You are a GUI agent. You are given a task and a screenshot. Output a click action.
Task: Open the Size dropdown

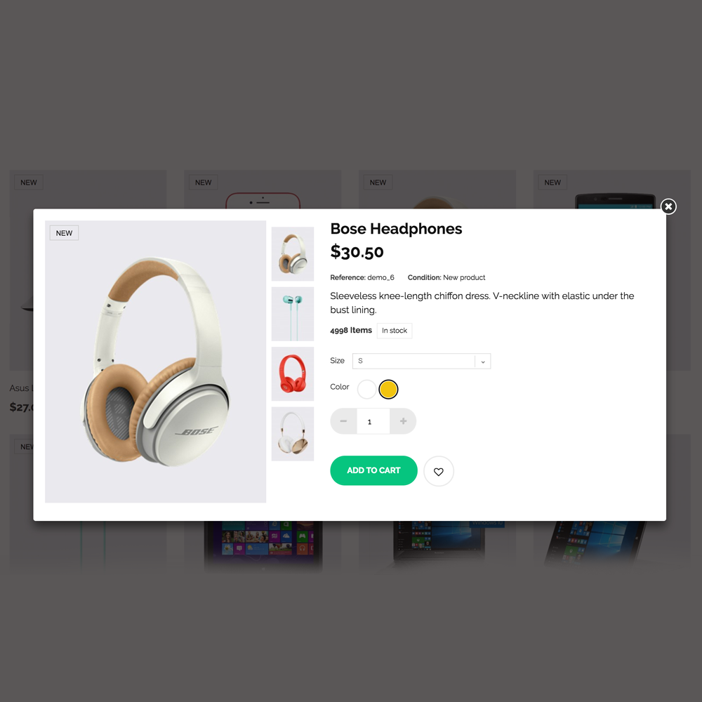tap(421, 361)
